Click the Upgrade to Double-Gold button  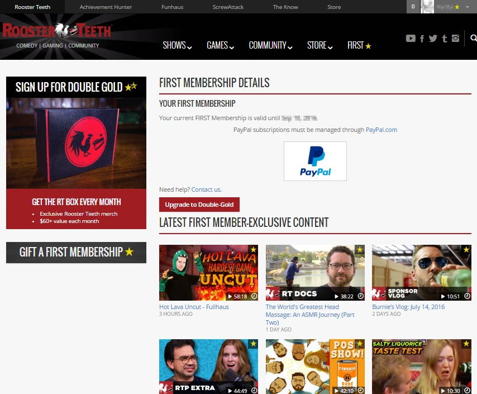tap(199, 205)
